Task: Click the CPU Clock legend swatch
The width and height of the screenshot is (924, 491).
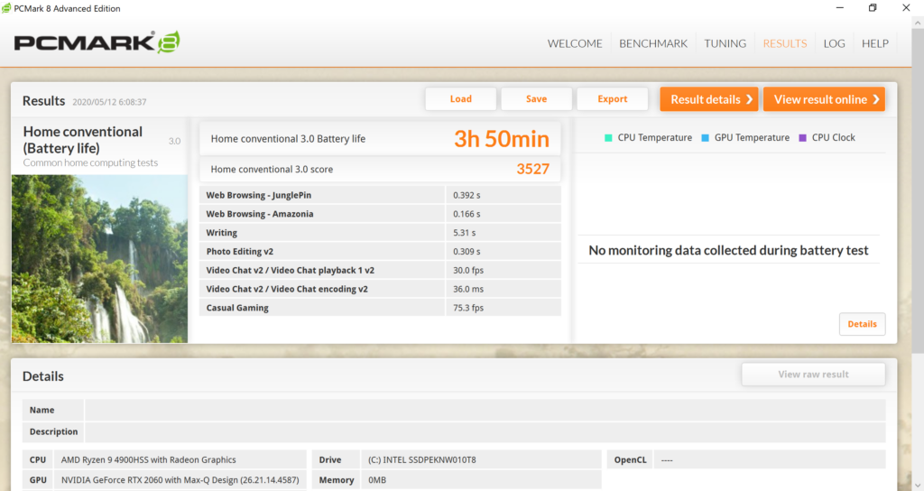Action: pyautogui.click(x=802, y=138)
